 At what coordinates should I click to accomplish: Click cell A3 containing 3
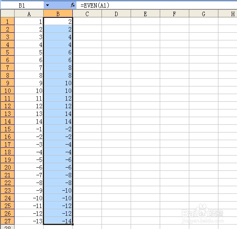click(29, 37)
